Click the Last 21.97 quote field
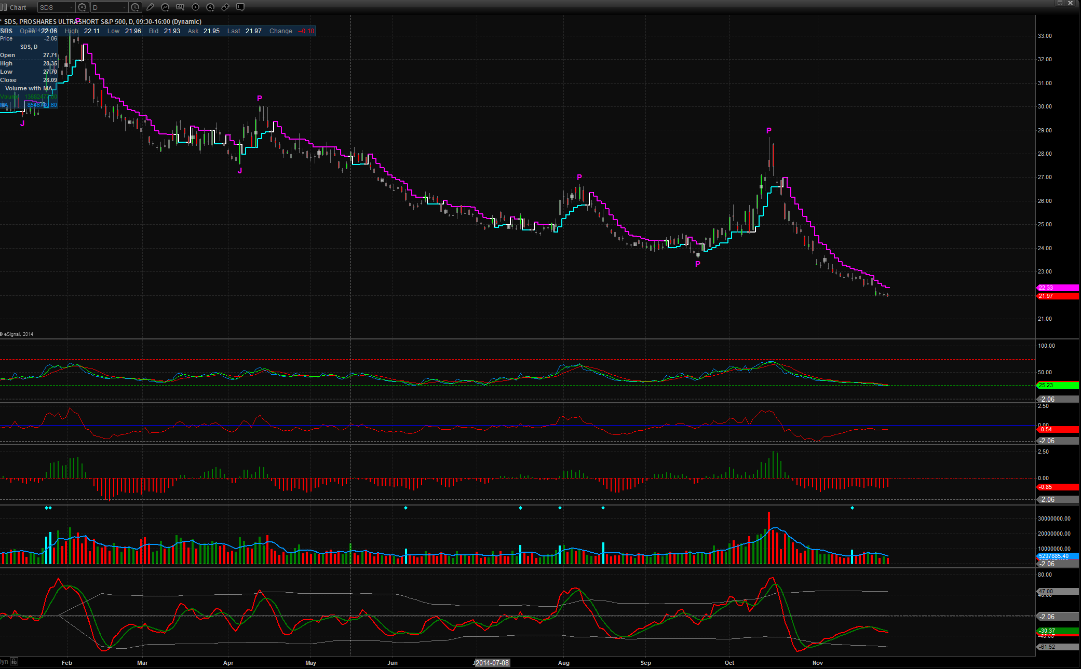 pos(245,31)
